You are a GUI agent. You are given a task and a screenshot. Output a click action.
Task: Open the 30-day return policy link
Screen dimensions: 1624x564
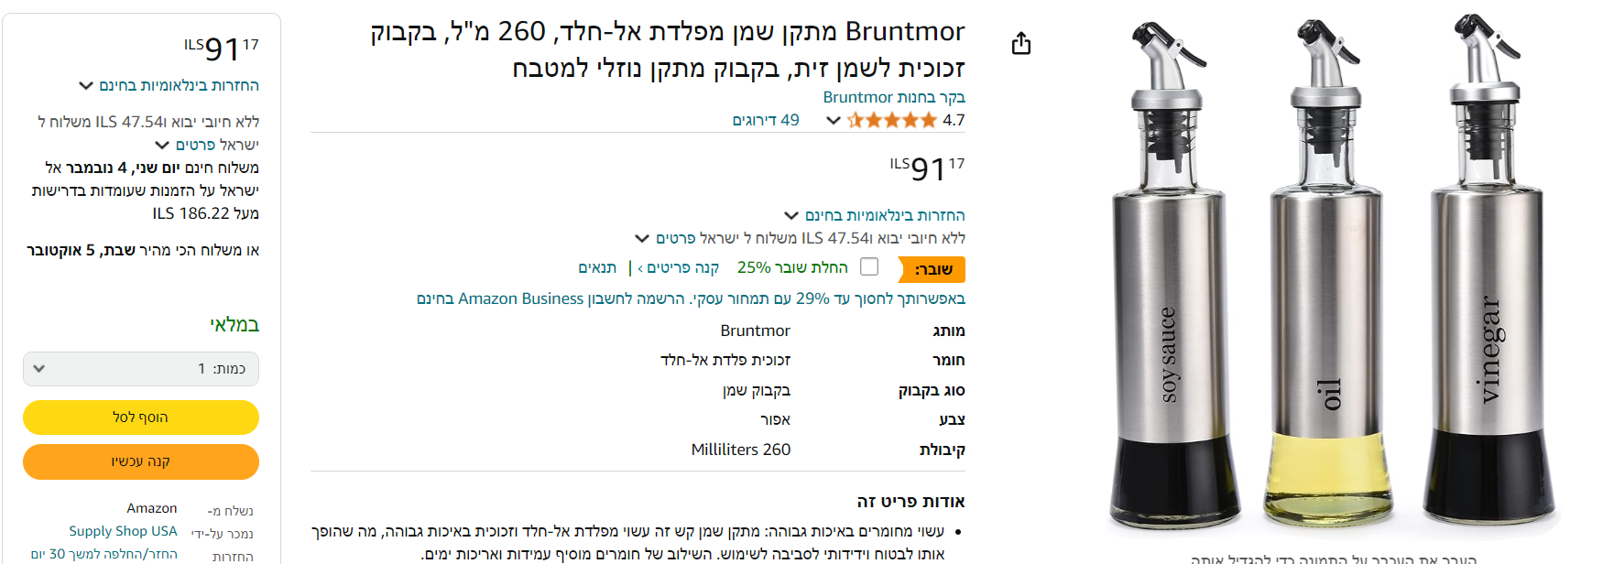pyautogui.click(x=104, y=554)
